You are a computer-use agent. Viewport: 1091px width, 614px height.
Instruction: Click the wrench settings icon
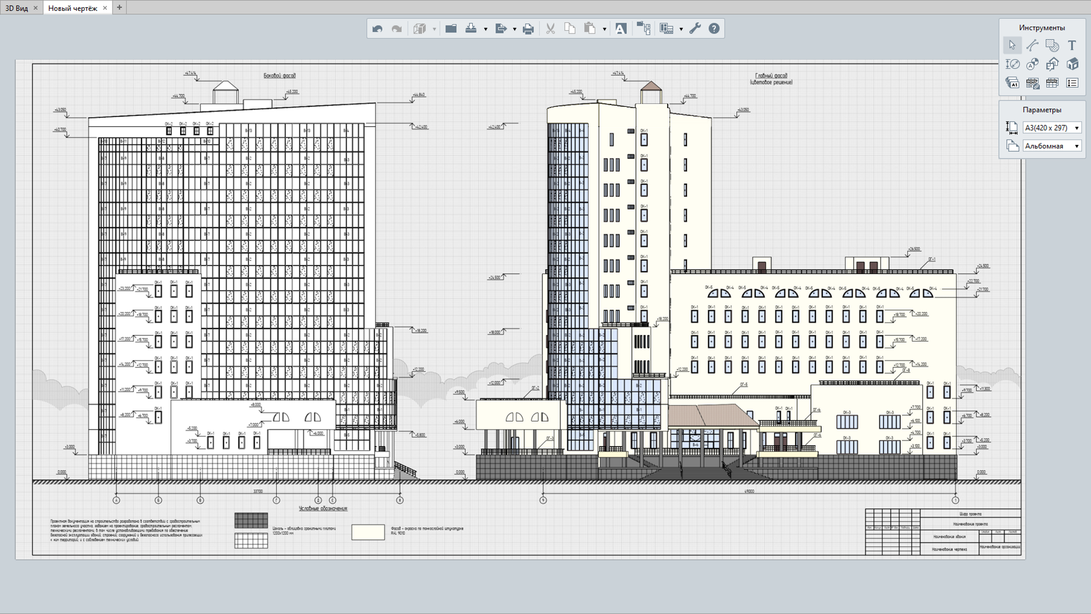[695, 28]
